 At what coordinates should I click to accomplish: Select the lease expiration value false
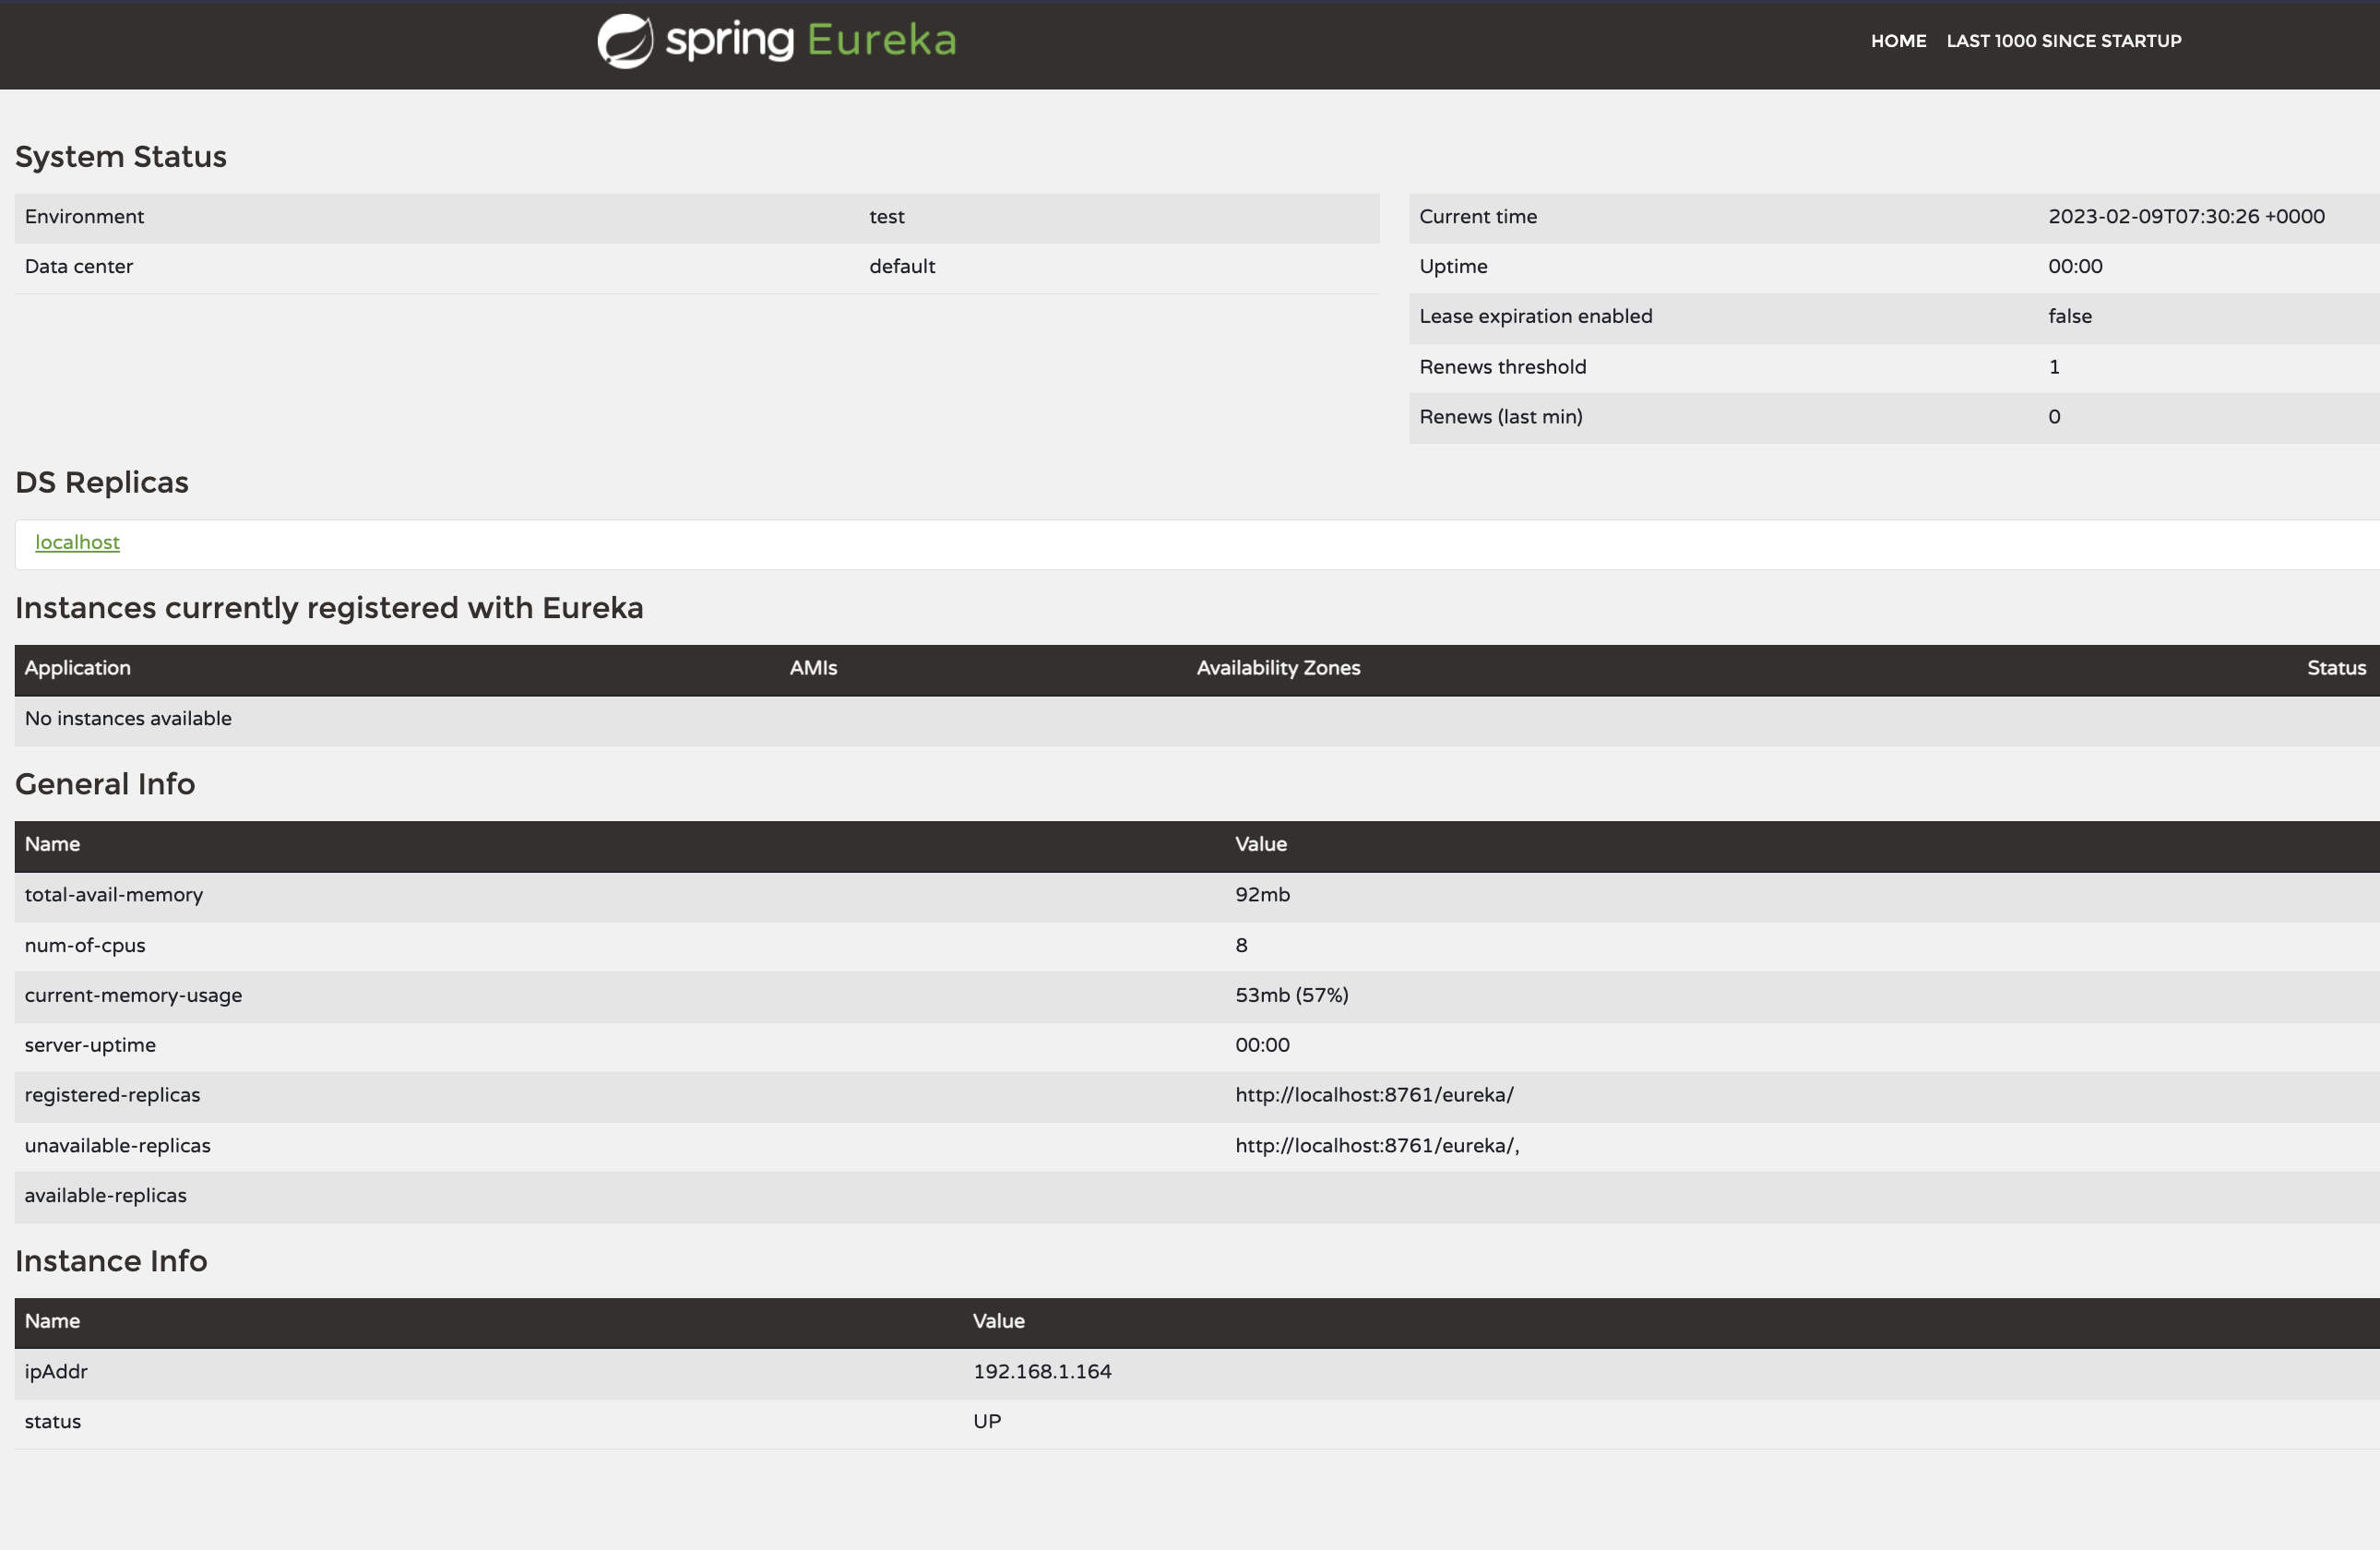tap(2069, 317)
